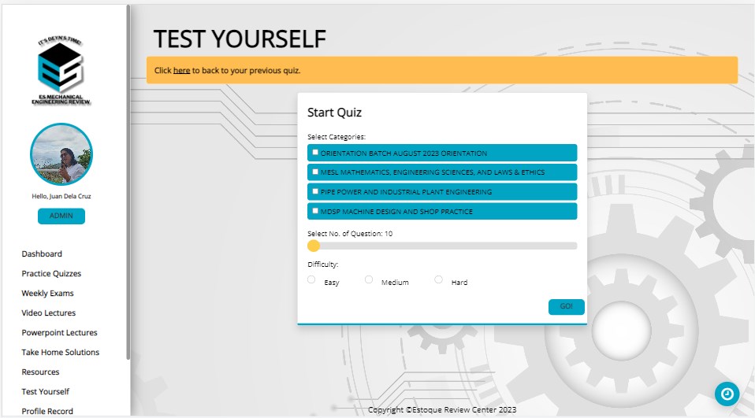The height and width of the screenshot is (418, 755).
Task: Click the TEST YOURSELF page heading
Action: (240, 39)
